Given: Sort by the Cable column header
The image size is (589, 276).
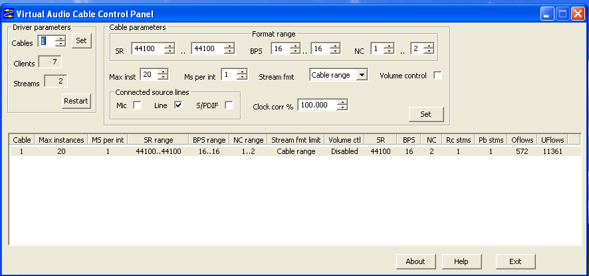Looking at the screenshot, I should coord(22,140).
